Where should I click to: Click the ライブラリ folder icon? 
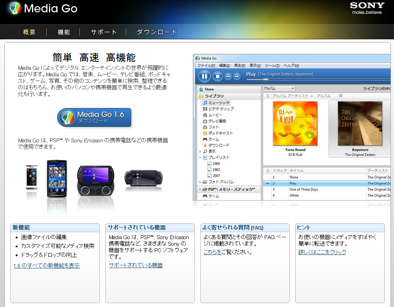click(x=201, y=96)
